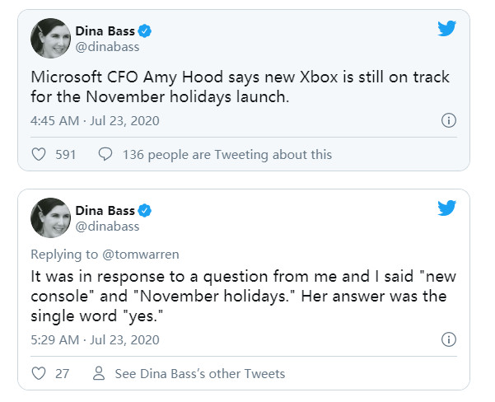Click the Twitter bird icon in first tweet
495x402 pixels.
point(446,29)
